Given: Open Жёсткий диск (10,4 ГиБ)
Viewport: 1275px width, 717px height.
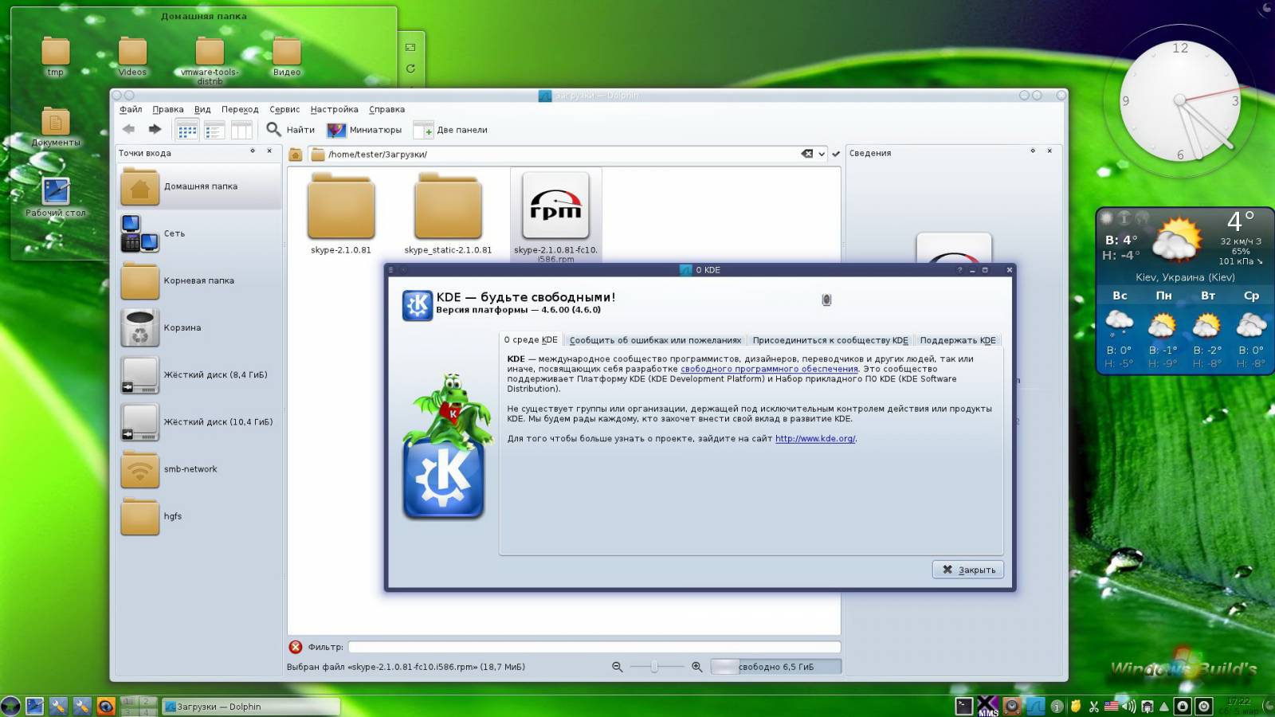Looking at the screenshot, I should coord(199,421).
